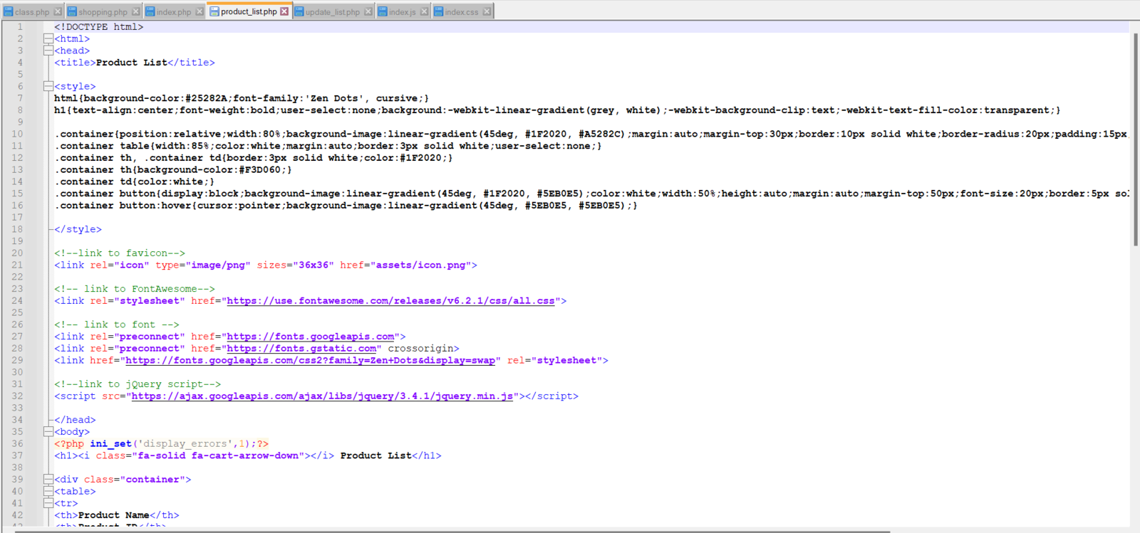Open the Zen+Dots css2 font URL
The image size is (1140, 533).
[x=310, y=361]
